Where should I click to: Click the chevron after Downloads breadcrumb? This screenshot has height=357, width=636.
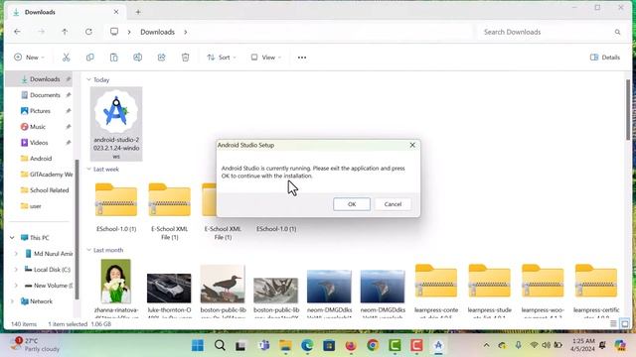tap(186, 32)
